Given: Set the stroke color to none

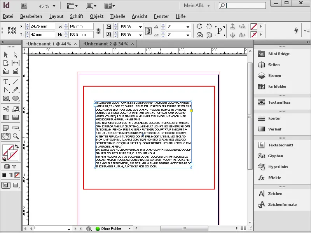Looking at the screenshot, I should (17, 175).
